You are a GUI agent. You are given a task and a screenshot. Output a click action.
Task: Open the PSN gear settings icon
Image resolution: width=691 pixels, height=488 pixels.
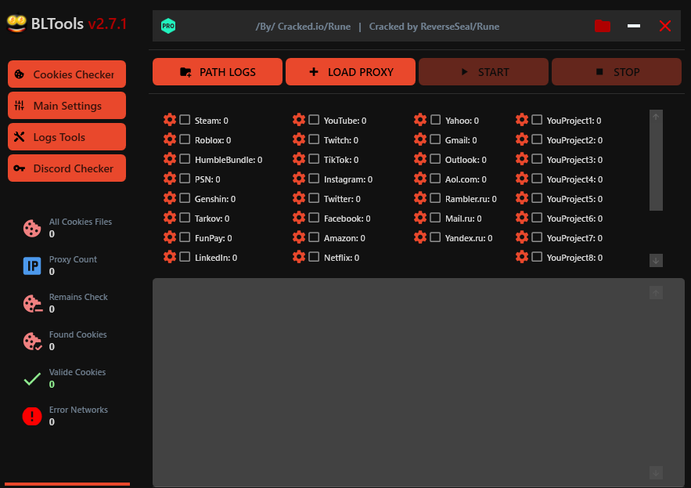click(170, 179)
